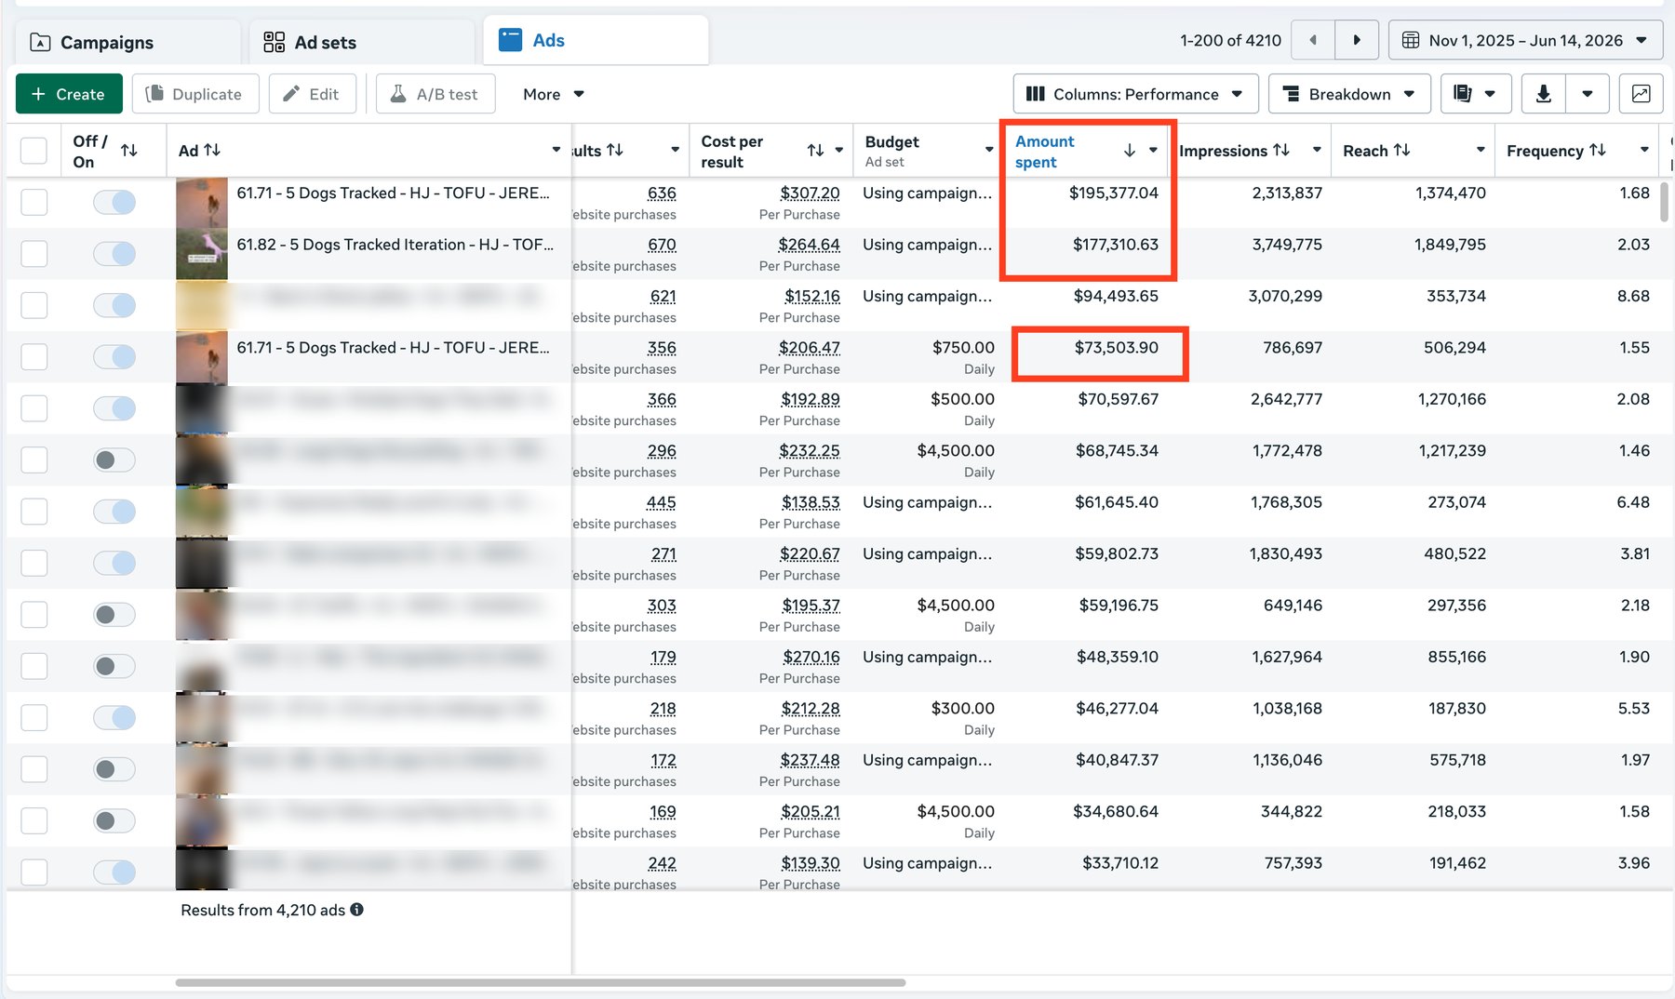1675x999 pixels.
Task: Open Impressions column options caret
Action: pos(1317,150)
